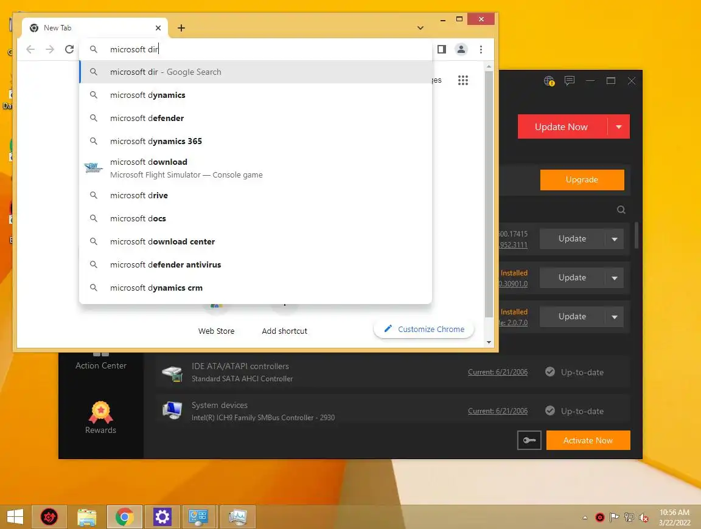
Task: Pick the 'microsoft docs' suggestion
Action: [256, 218]
